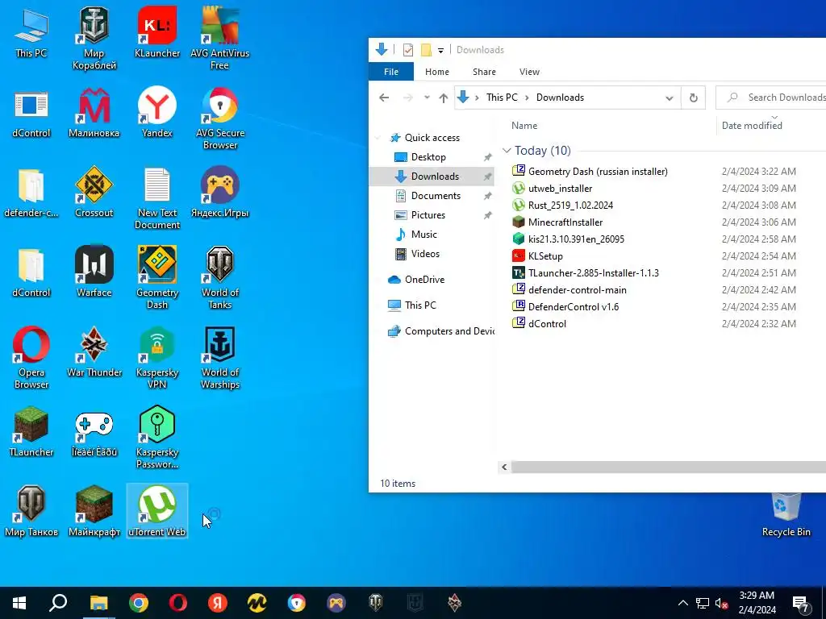Click the Windows Start button
Image resolution: width=826 pixels, height=619 pixels.
pyautogui.click(x=19, y=603)
